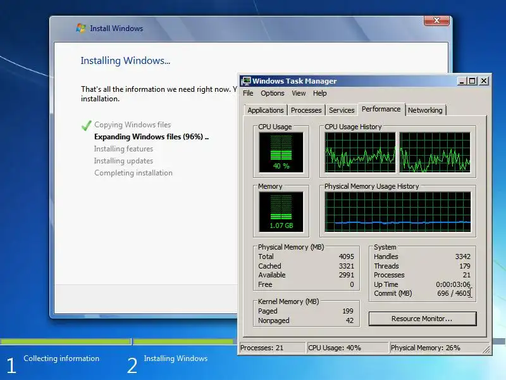
Task: Click the Physical Memory Total value 4095
Action: tap(346, 256)
